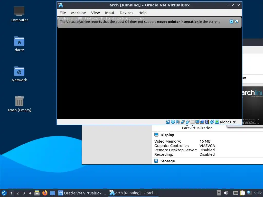The width and height of the screenshot is (263, 197).
Task: Open the Display section in VirtualBox Manager
Action: click(167, 135)
